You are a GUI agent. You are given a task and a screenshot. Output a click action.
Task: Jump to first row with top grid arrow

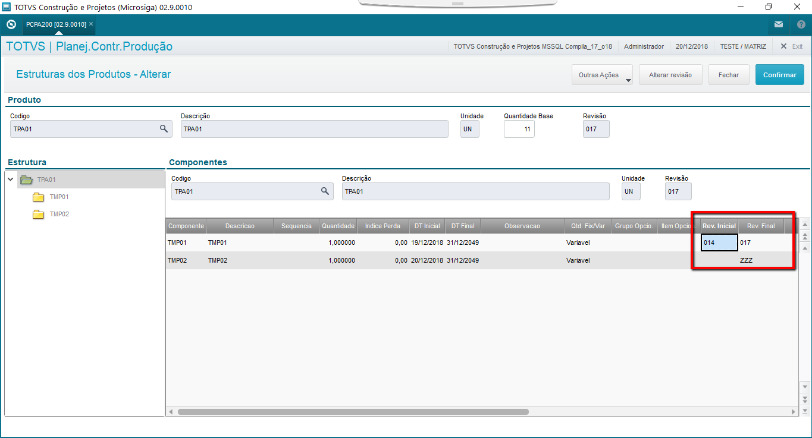805,224
